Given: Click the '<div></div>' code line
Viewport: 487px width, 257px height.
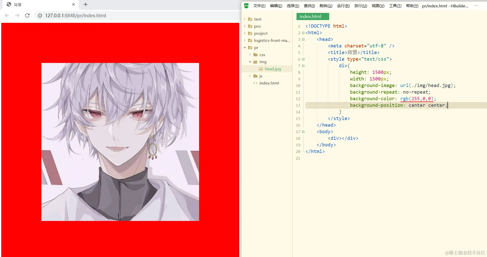Looking at the screenshot, I should (x=343, y=138).
